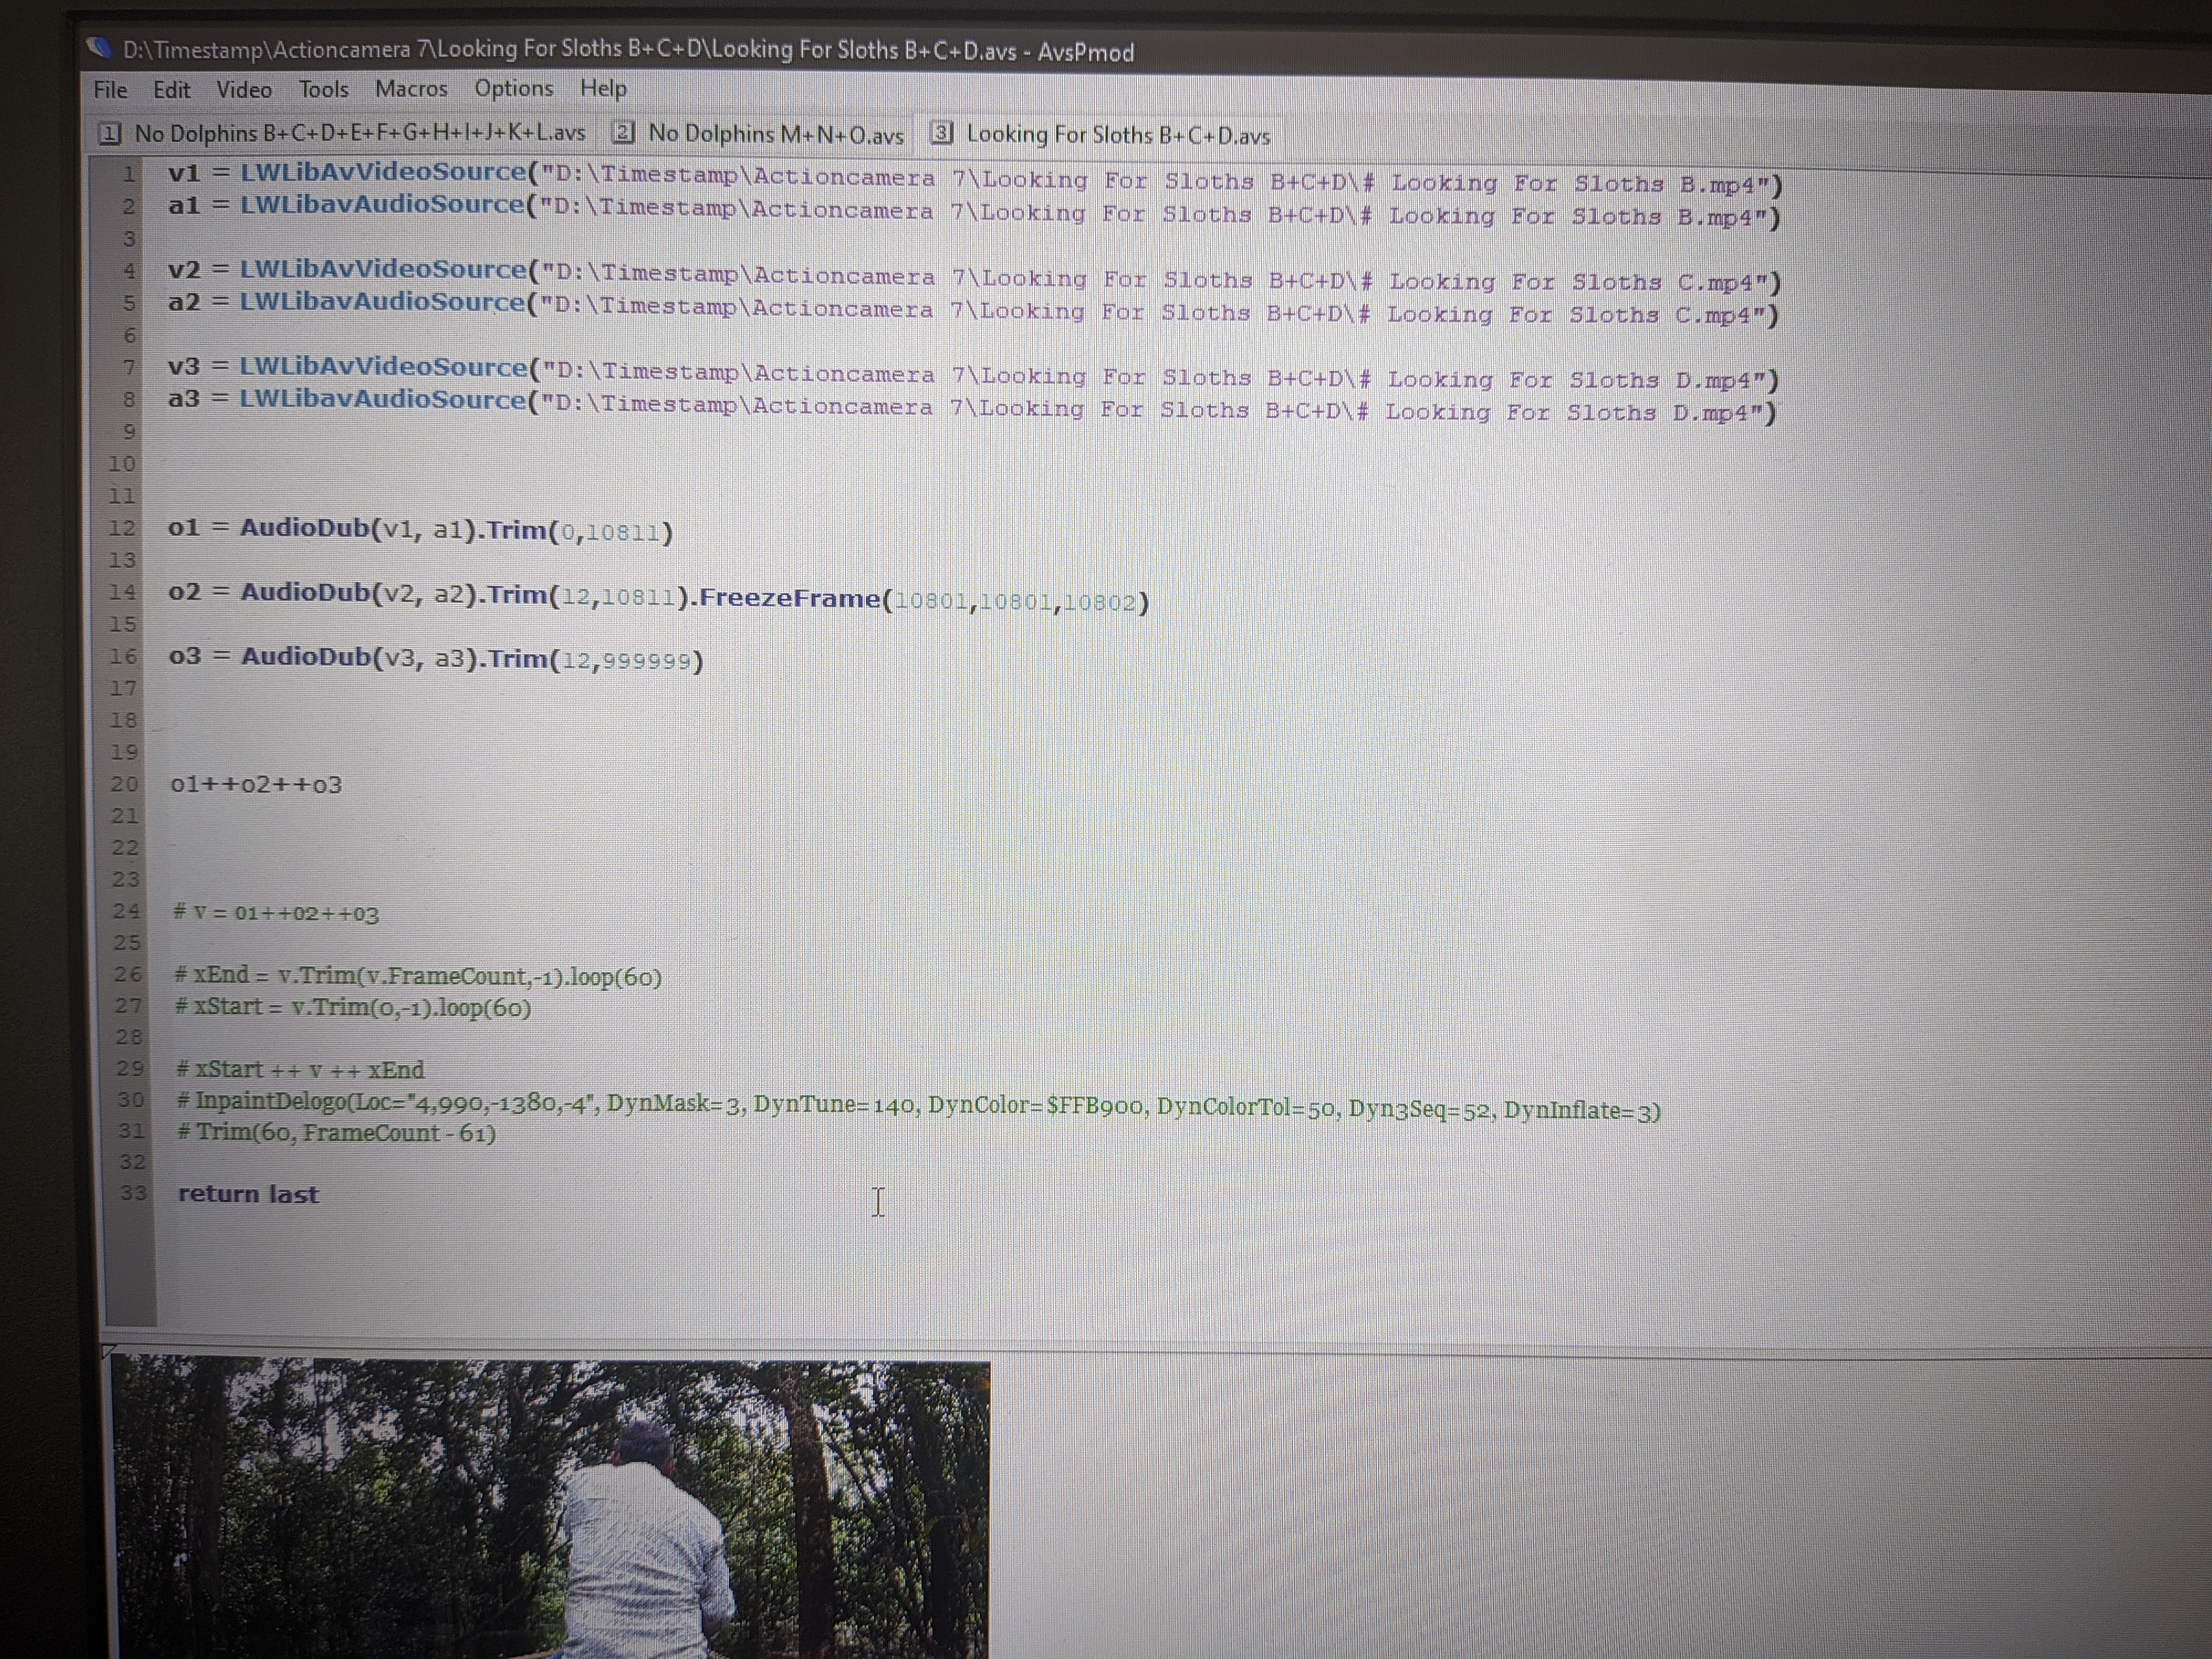Image resolution: width=2212 pixels, height=1659 pixels.
Task: Select Looking For Sloths B+C+D.avs tab
Action: point(1101,135)
